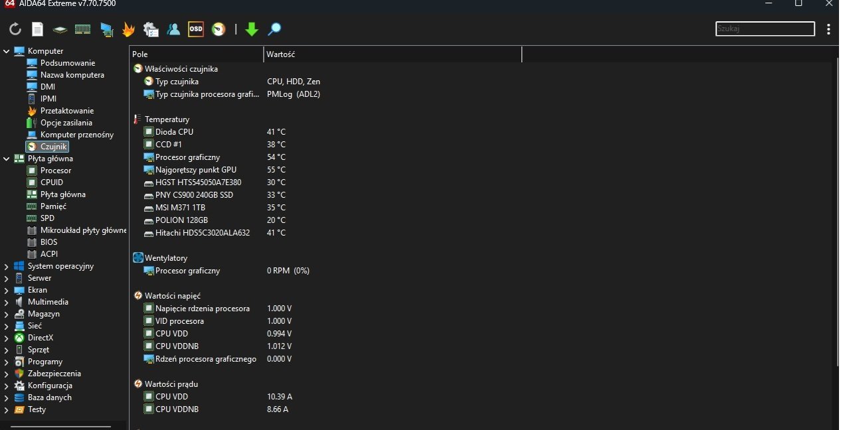
Task: Expand the System operacyjny node
Action: coord(6,266)
